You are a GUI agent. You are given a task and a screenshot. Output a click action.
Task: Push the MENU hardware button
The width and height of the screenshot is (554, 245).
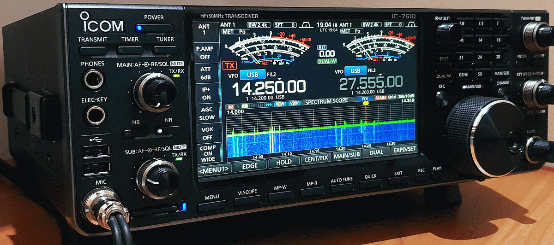[212, 206]
